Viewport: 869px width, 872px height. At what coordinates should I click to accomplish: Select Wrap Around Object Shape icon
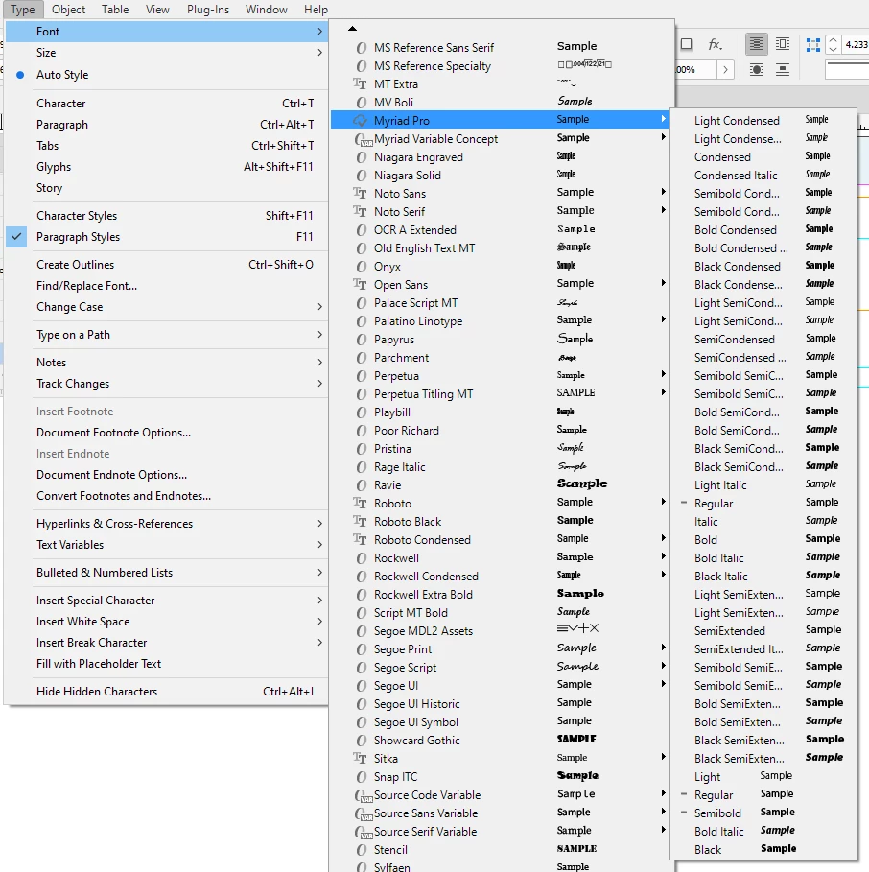756,69
